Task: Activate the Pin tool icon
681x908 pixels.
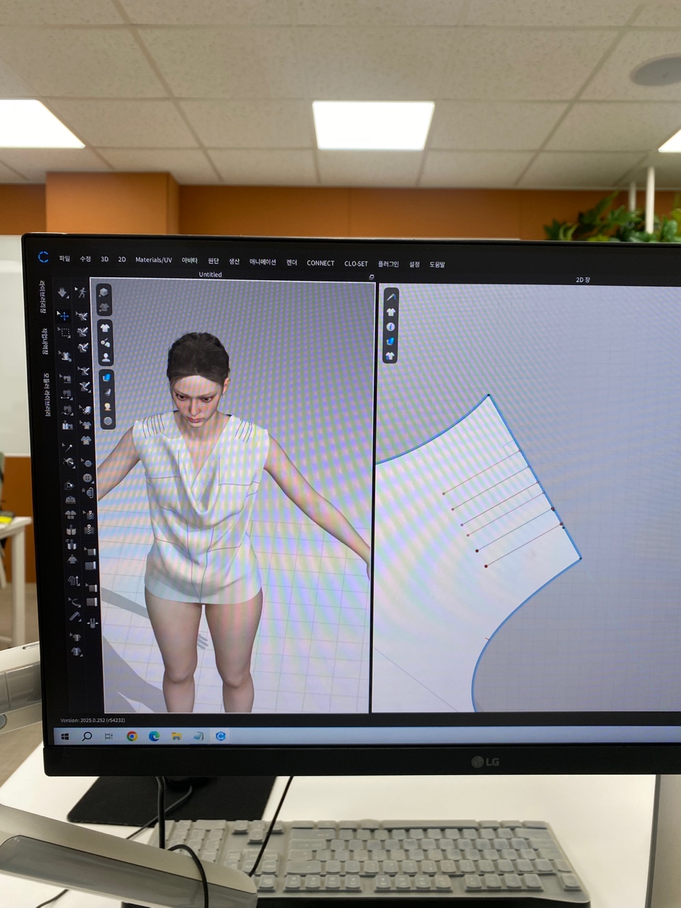Action: pos(67,446)
